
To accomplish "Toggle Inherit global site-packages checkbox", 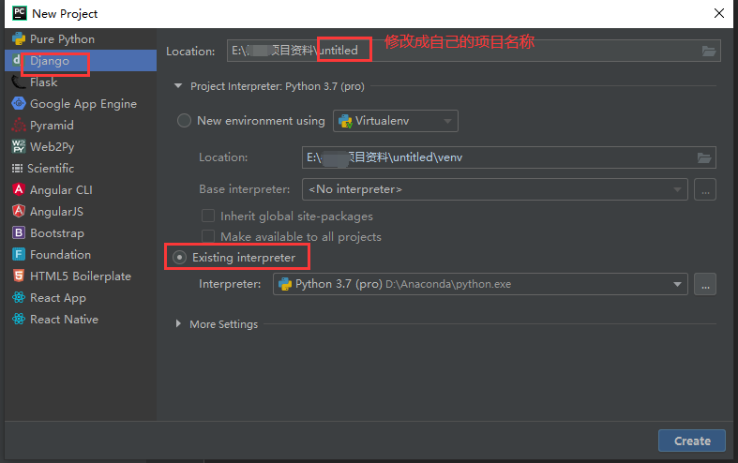I will [x=208, y=216].
